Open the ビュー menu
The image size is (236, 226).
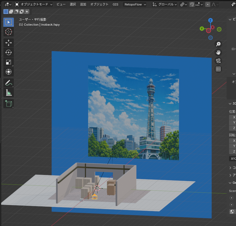(61, 4)
